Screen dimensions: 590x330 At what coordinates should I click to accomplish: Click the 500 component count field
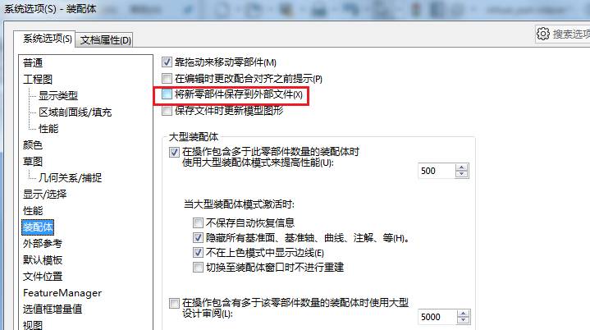click(437, 171)
